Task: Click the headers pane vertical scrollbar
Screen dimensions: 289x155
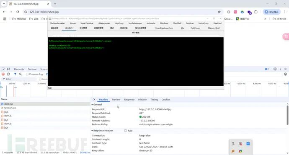Action: click(x=287, y=115)
